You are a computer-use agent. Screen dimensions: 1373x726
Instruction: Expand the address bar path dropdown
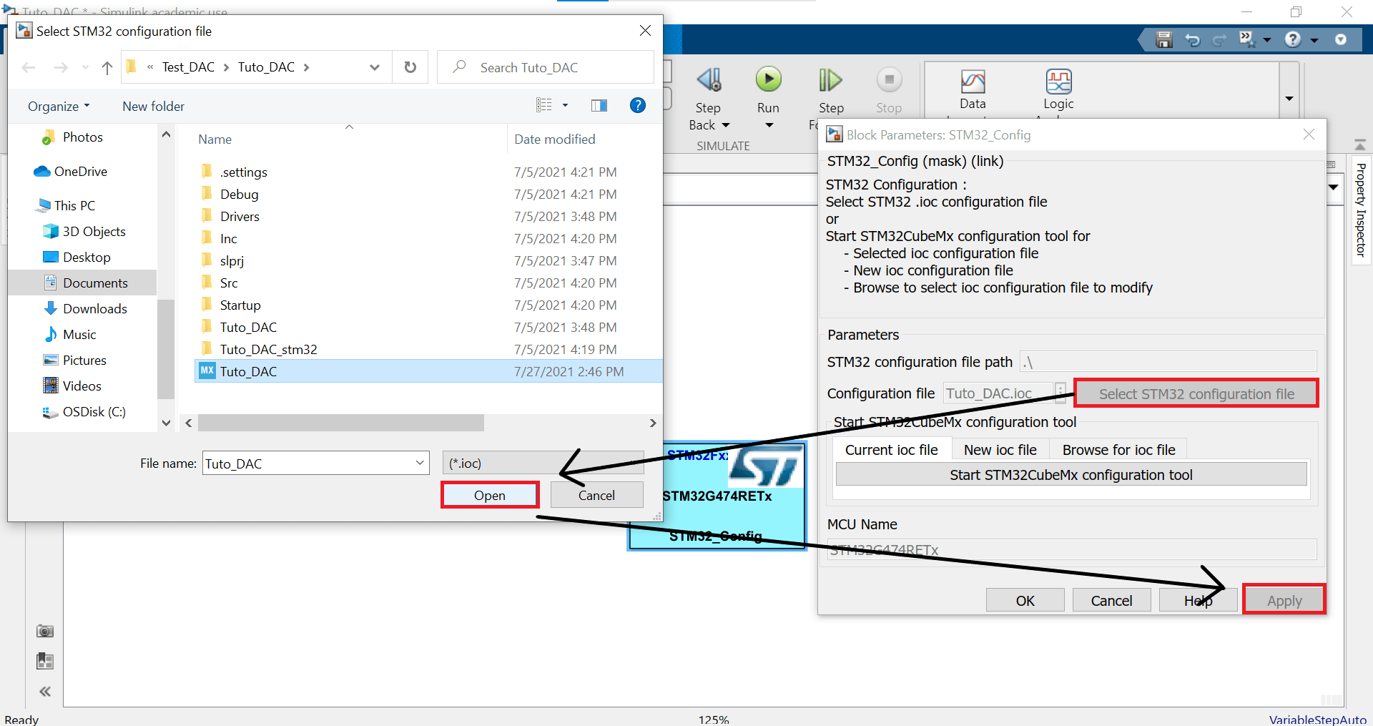374,67
